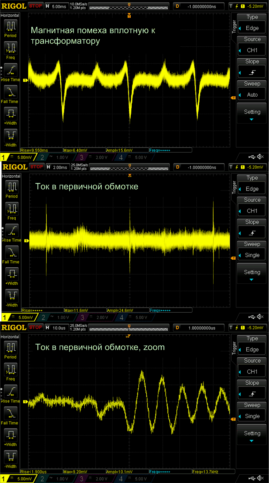
Task: Select the Trigger side tab in 10.0us capture
Action: [x=234, y=348]
